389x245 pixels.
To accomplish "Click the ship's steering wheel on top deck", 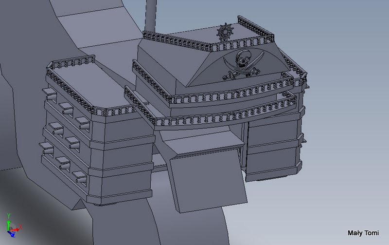I will pos(225,32).
